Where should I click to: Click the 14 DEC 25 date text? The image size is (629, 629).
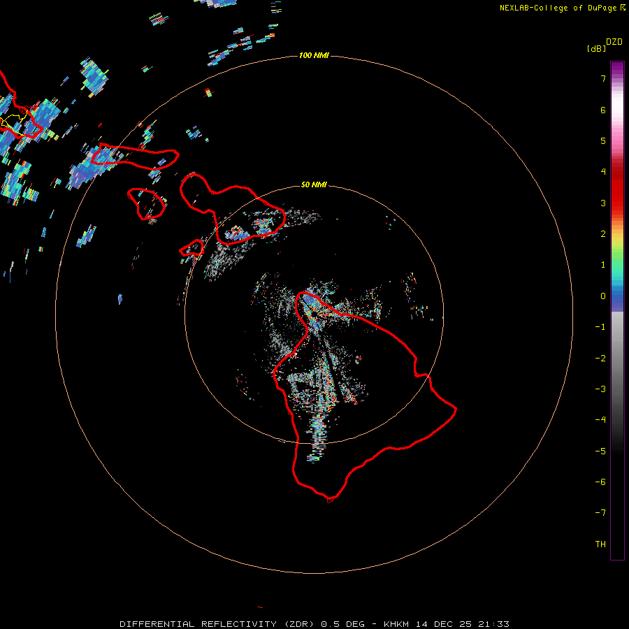pyautogui.click(x=445, y=624)
